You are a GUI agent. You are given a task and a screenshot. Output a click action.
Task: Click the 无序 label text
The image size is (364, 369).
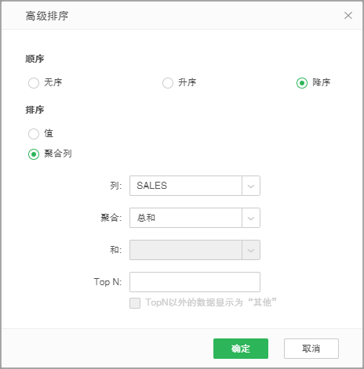click(53, 82)
